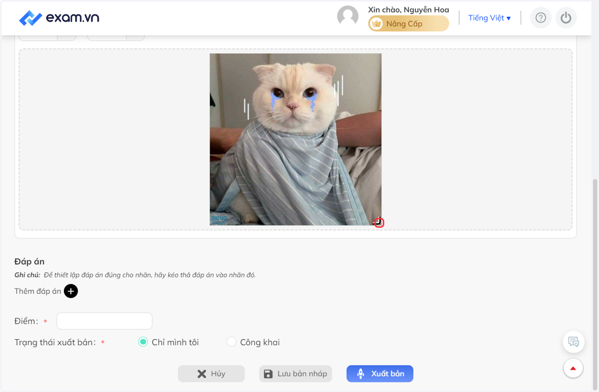This screenshot has width=599, height=392.
Task: Click the Nâng Cấp upgrade button
Action: (408, 23)
